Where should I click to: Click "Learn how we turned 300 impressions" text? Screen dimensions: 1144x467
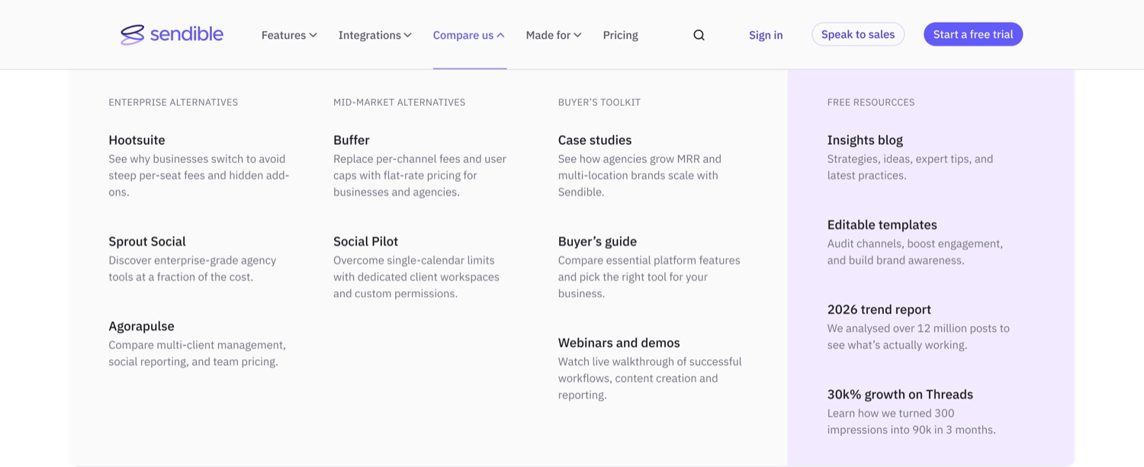coord(911,421)
